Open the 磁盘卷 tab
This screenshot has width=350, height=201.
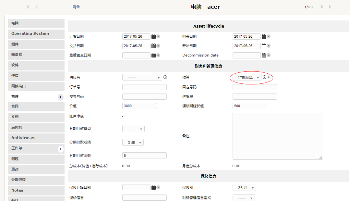(x=36, y=55)
